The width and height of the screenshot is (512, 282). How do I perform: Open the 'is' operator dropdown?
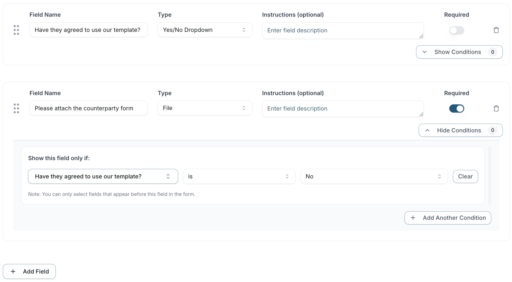coord(239,176)
